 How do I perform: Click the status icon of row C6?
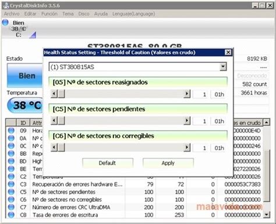click(x=11, y=199)
